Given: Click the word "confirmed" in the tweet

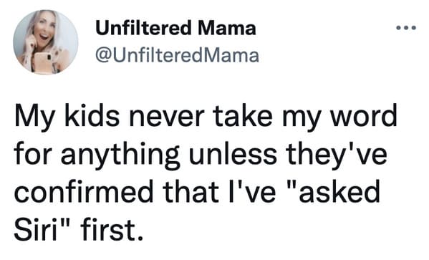Looking at the screenshot, I should pos(83,191).
